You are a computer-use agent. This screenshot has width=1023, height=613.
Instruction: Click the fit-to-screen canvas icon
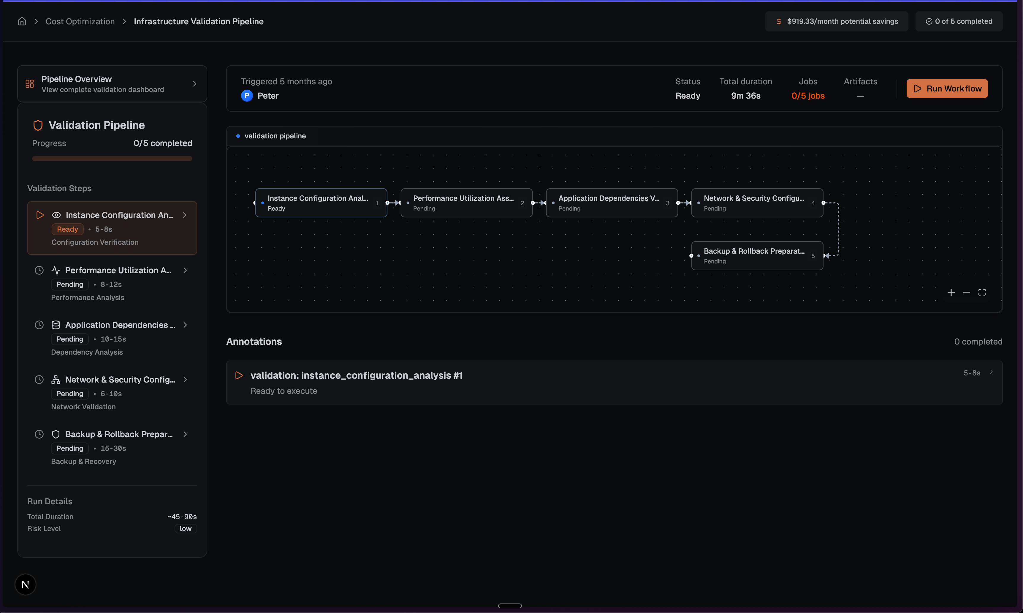[982, 293]
